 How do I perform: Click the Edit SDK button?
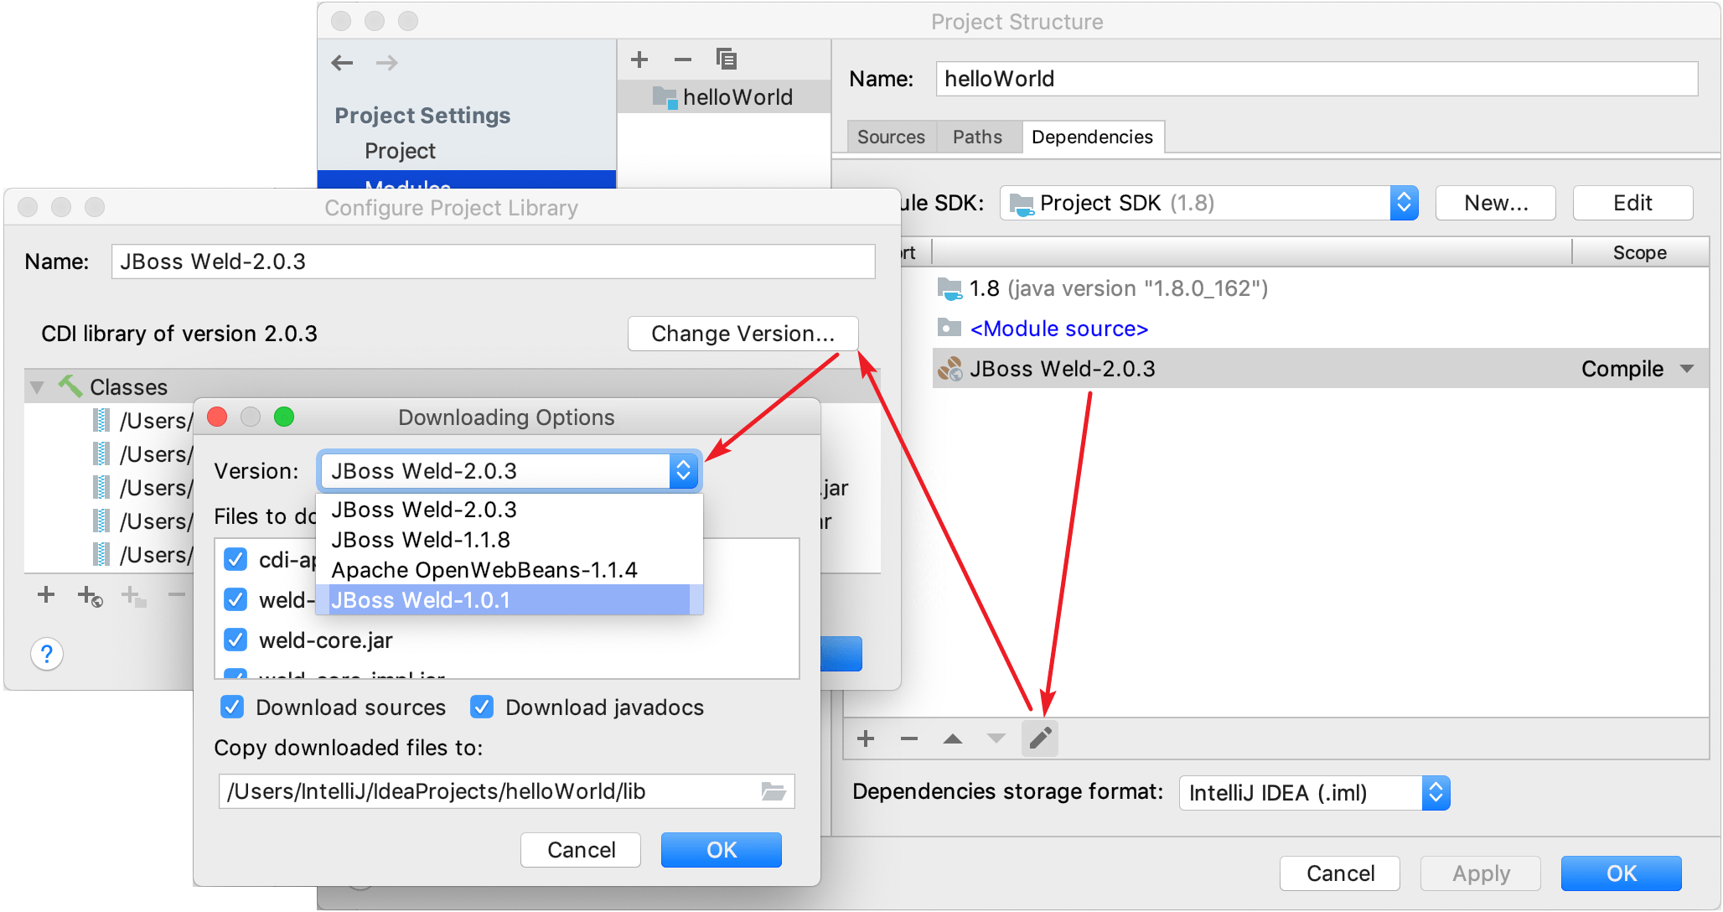(1632, 203)
